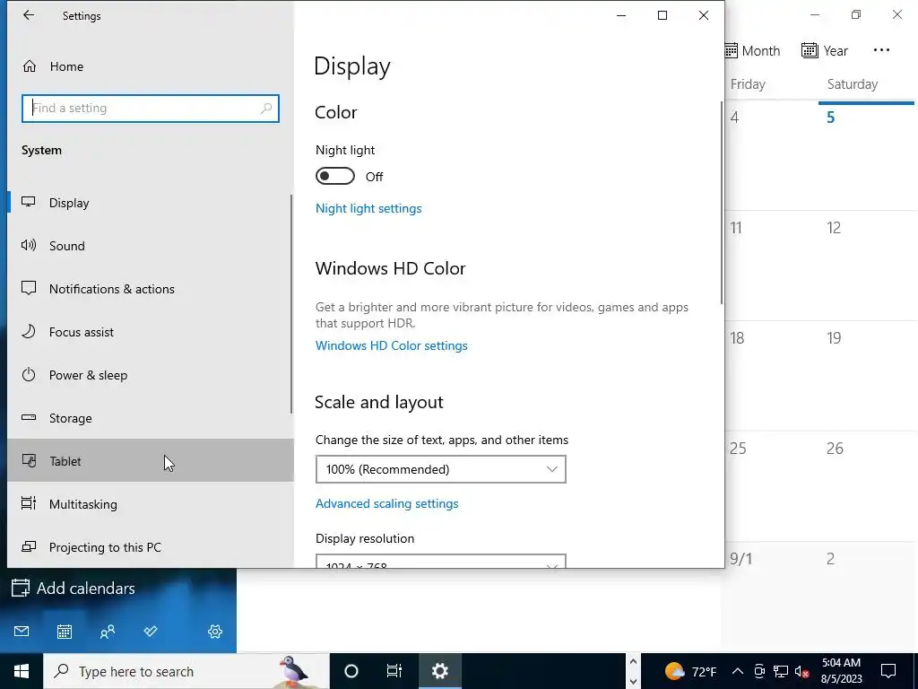
Task: Click the network icon in system tray
Action: [781, 671]
